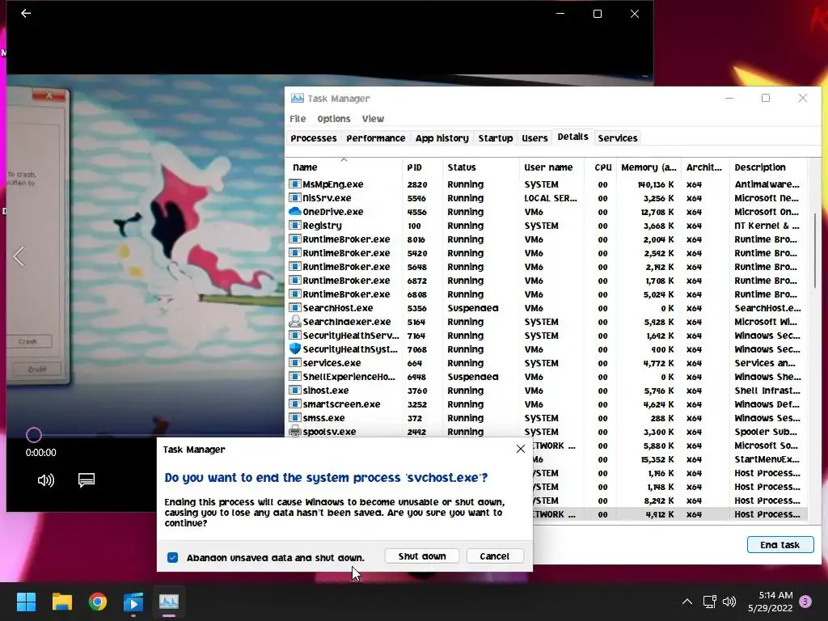Viewport: 828px width, 621px height.
Task: Confirm with the Shut down button
Action: (422, 556)
